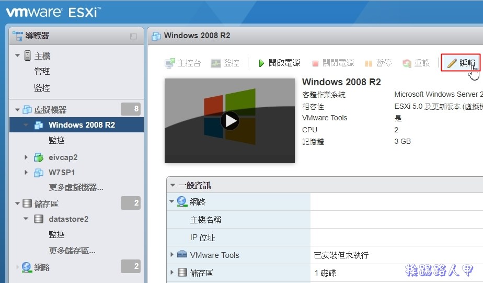The width and height of the screenshot is (483, 283).
Task: Click the network count badge 2
Action: tap(131, 266)
